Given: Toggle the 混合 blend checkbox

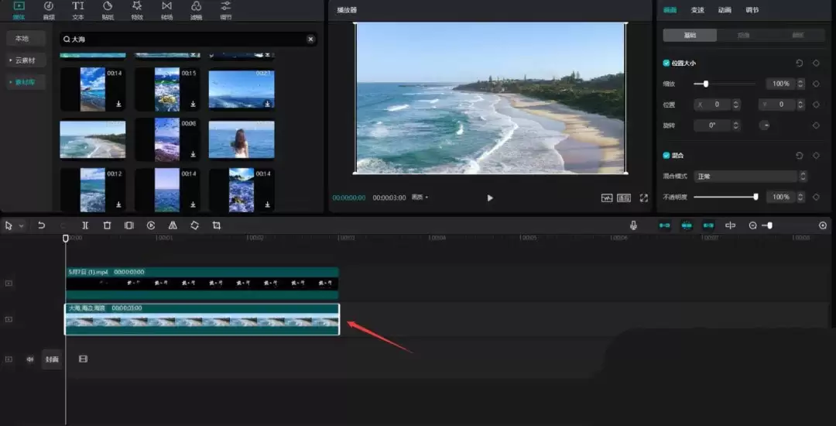Looking at the screenshot, I should (666, 156).
